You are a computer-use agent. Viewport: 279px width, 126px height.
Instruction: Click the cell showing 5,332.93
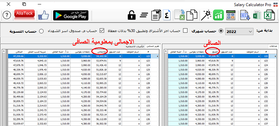coord(36,56)
